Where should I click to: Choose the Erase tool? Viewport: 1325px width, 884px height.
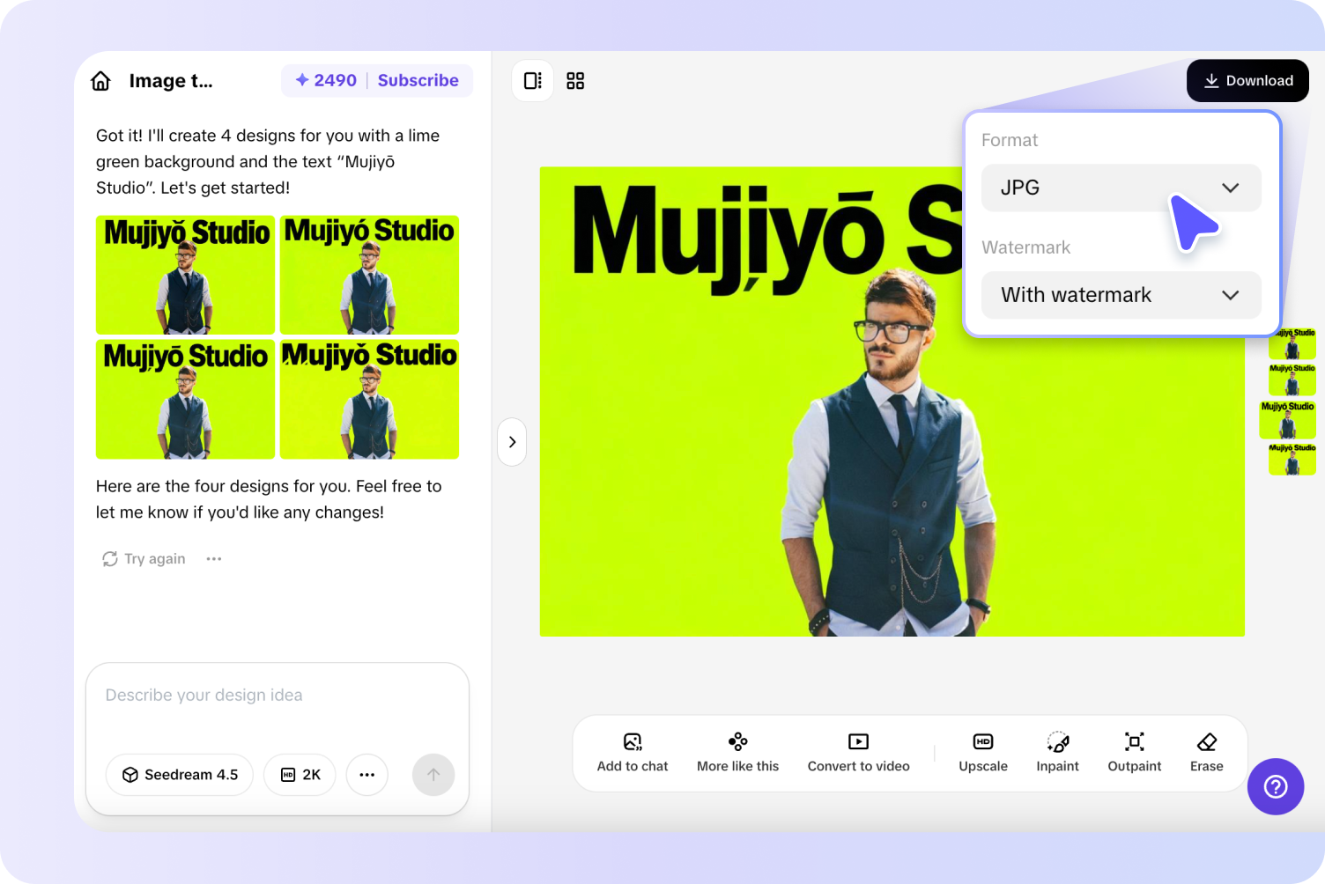pyautogui.click(x=1206, y=752)
